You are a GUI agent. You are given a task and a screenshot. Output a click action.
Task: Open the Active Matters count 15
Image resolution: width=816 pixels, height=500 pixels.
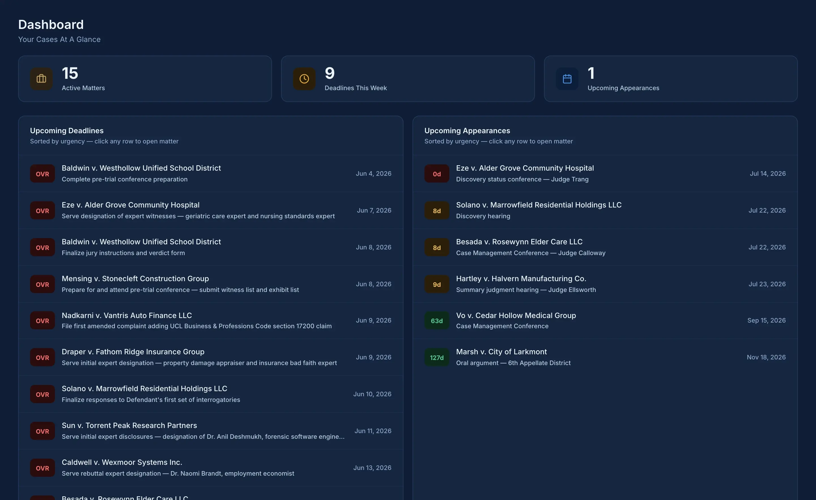coord(70,73)
